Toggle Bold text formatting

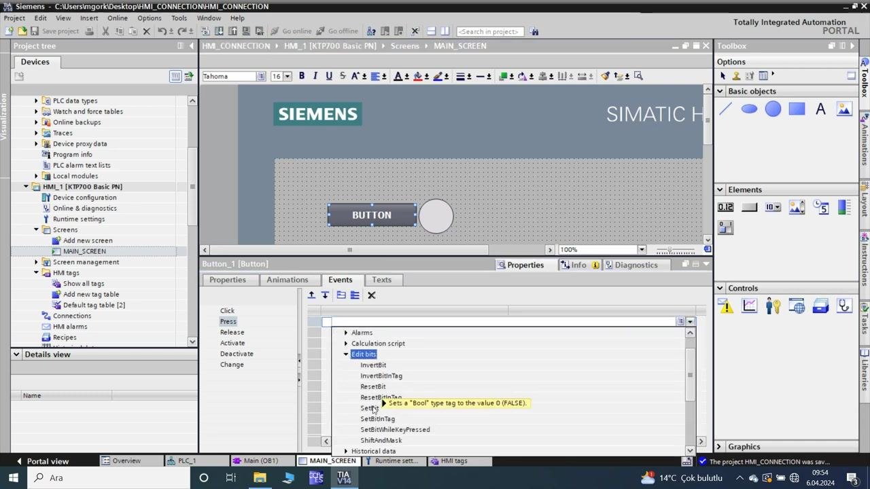click(x=302, y=76)
